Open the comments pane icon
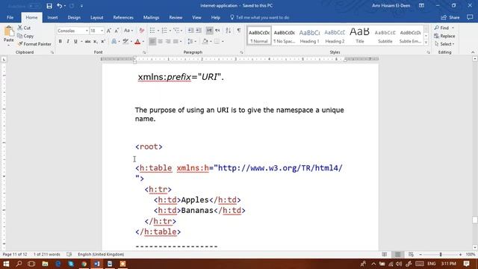 coord(470,17)
